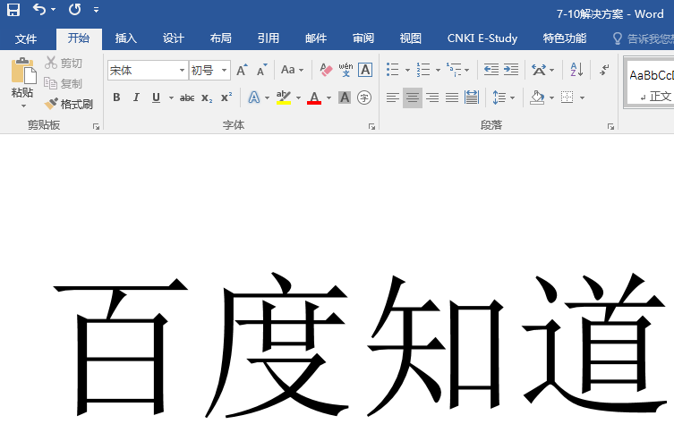Switch to the 插入 tab
The width and height of the screenshot is (674, 424).
pyautogui.click(x=126, y=38)
